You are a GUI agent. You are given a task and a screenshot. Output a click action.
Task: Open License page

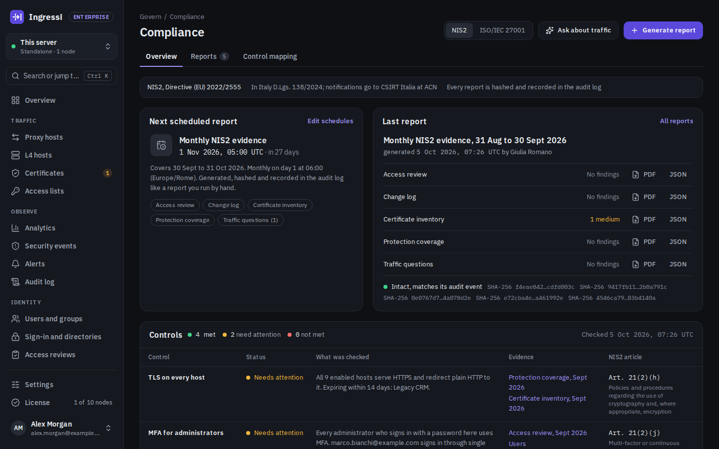61,403
